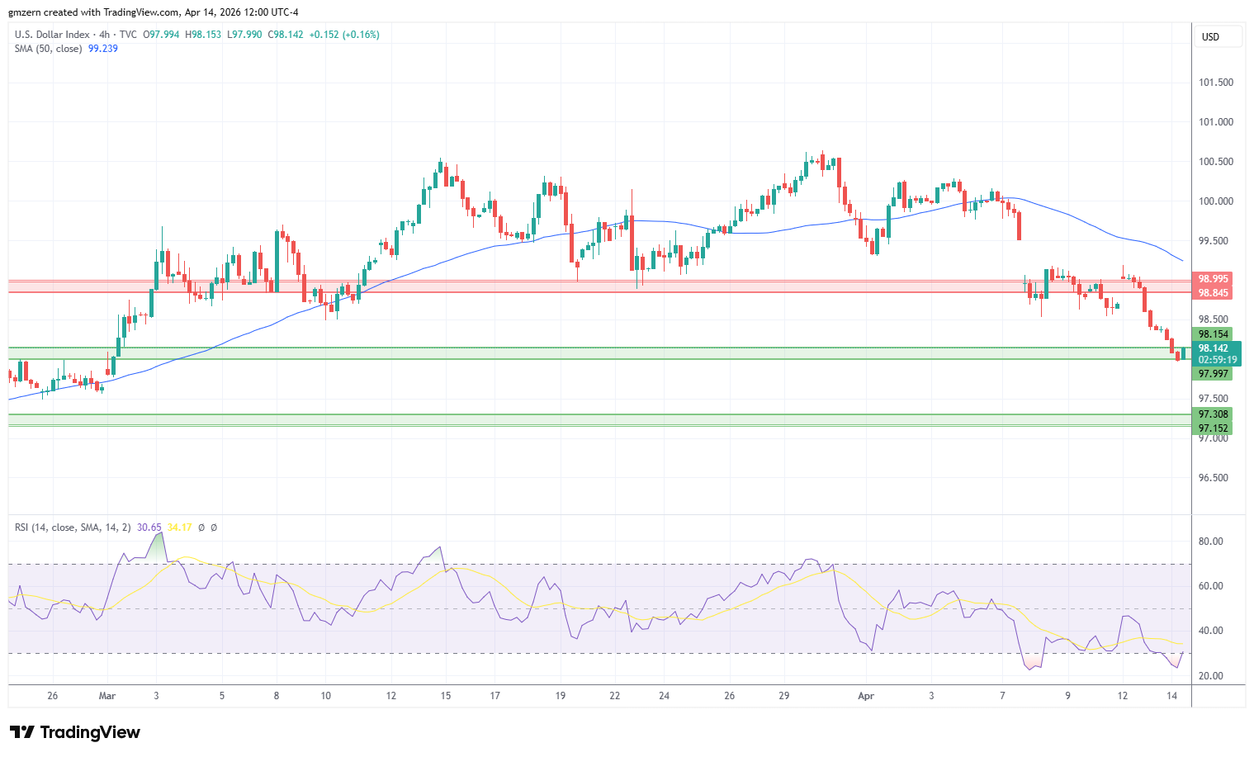This screenshot has width=1254, height=757.
Task: Select the U.S. Dollar Index symbol title
Action: pos(52,35)
